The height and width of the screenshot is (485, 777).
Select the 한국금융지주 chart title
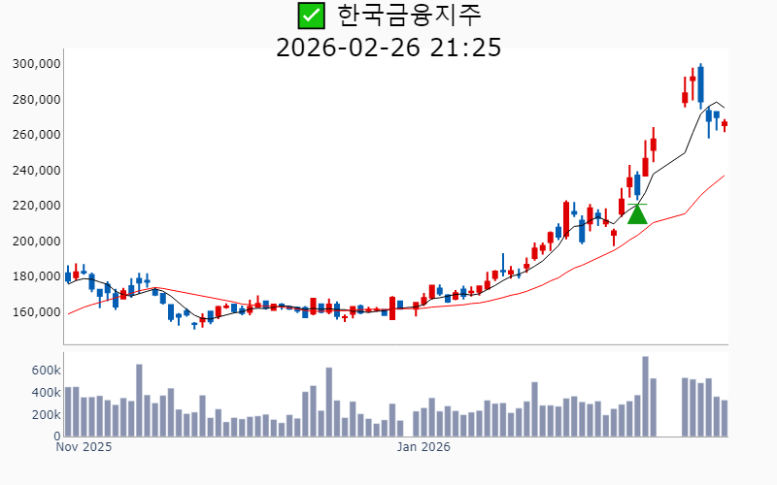click(409, 16)
